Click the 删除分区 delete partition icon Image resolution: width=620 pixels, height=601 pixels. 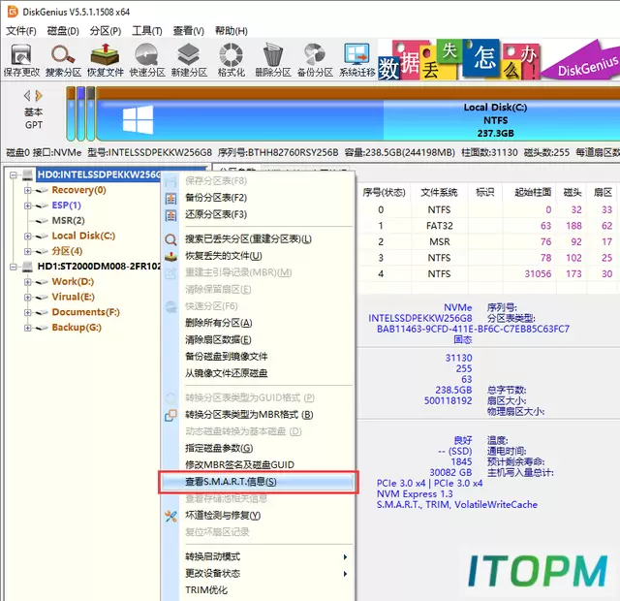(273, 60)
